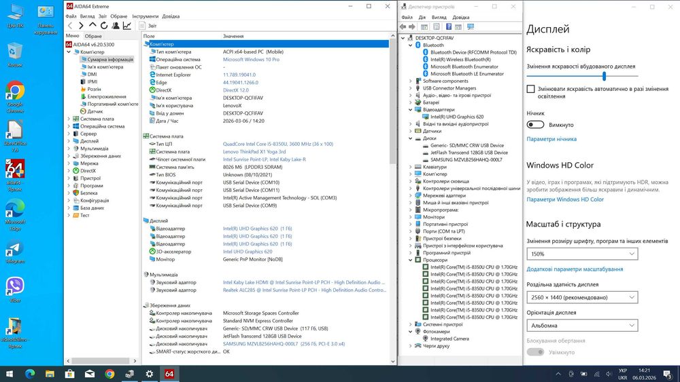The image size is (680, 382).
Task: Open the Інструменти menu in AIDA64
Action: (145, 16)
